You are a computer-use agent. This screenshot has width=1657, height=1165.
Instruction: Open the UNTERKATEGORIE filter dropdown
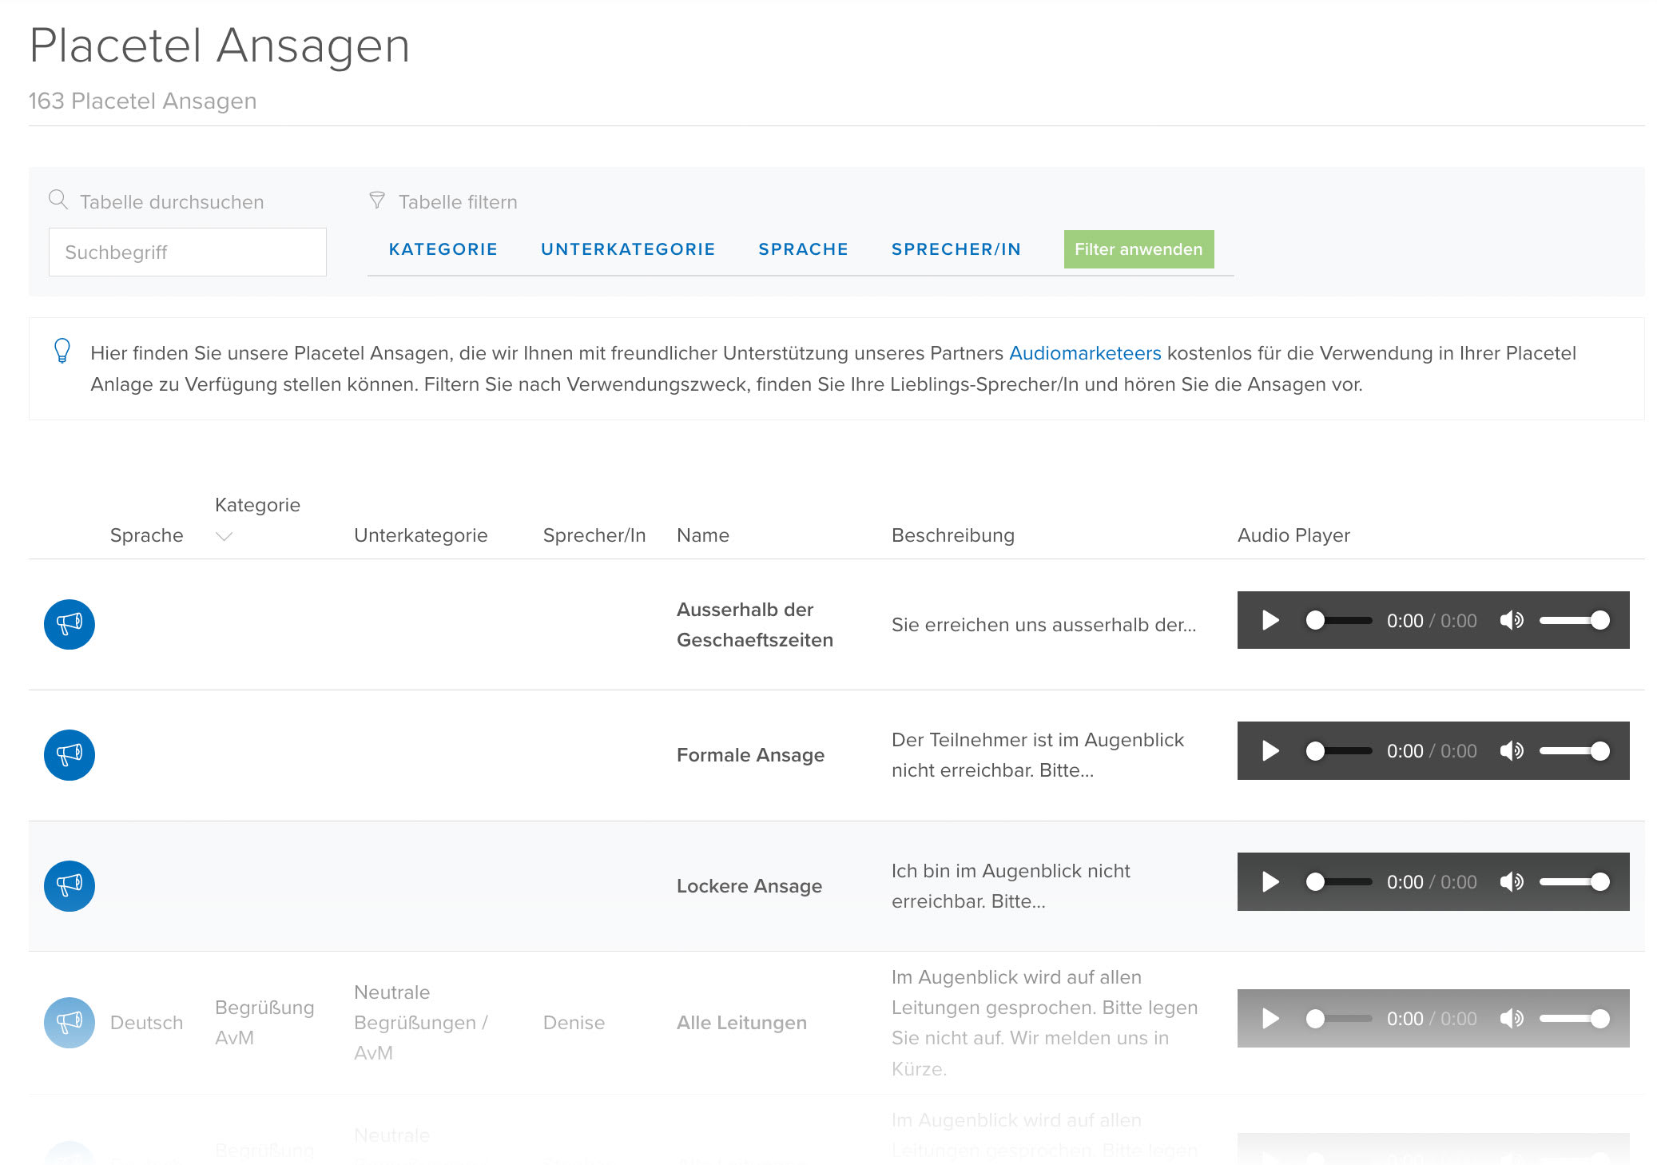point(627,249)
